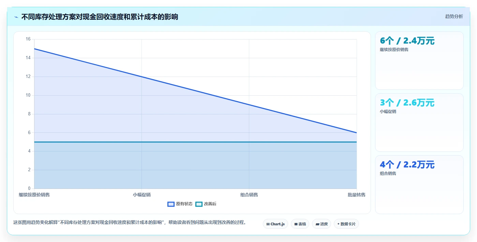
Task: Click the y-axis value 16
Action: pos(28,39)
